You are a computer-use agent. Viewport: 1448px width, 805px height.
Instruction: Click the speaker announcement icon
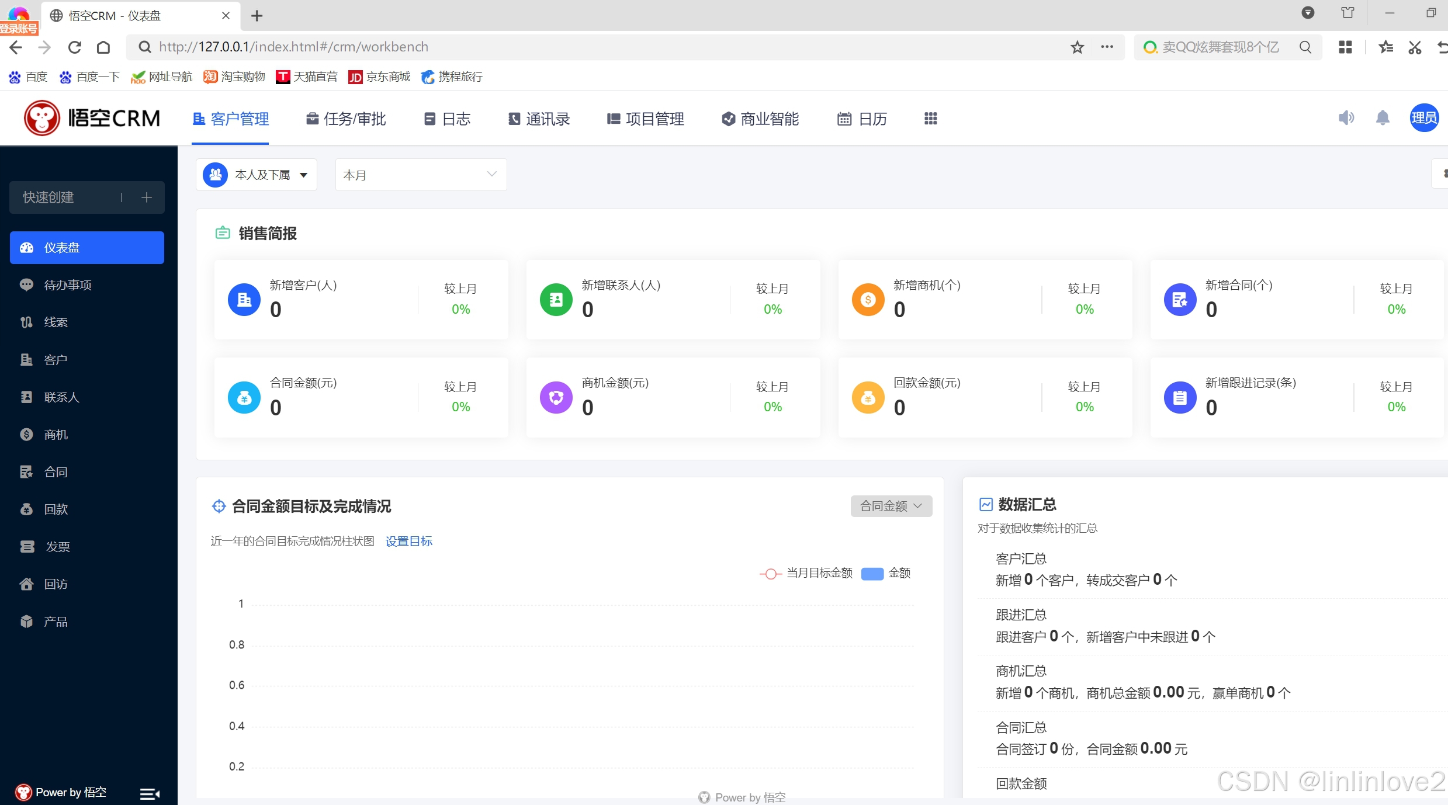click(1346, 119)
